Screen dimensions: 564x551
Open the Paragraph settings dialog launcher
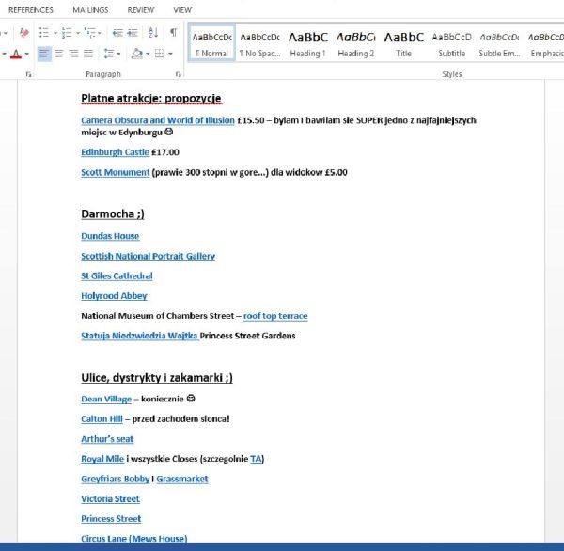[x=178, y=74]
